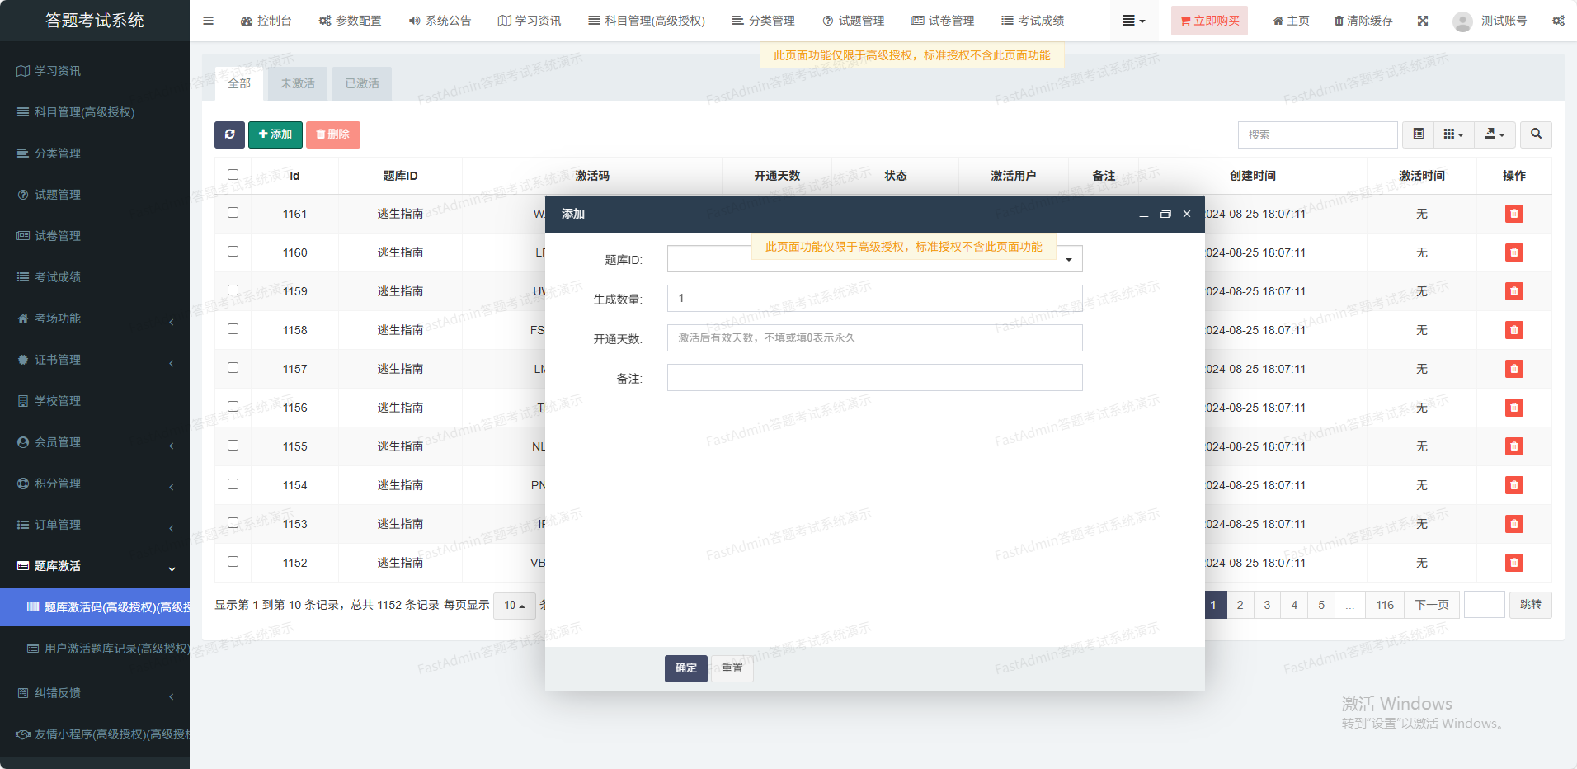This screenshot has width=1577, height=769.
Task: Click the 开通天数 input field
Action: pos(874,338)
